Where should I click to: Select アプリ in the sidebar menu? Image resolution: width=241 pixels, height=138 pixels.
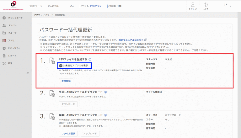(11, 40)
